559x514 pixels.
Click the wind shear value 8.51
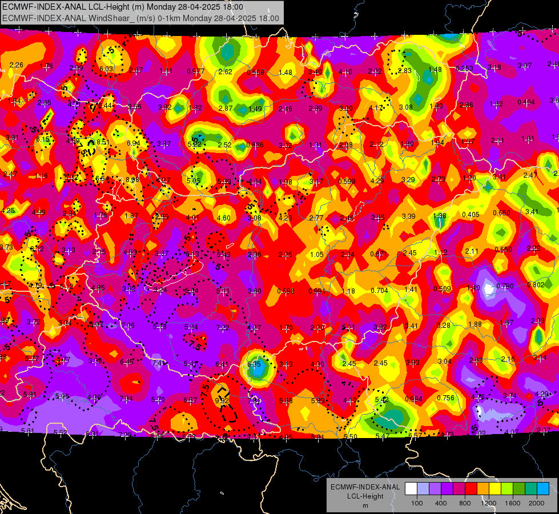(103, 142)
